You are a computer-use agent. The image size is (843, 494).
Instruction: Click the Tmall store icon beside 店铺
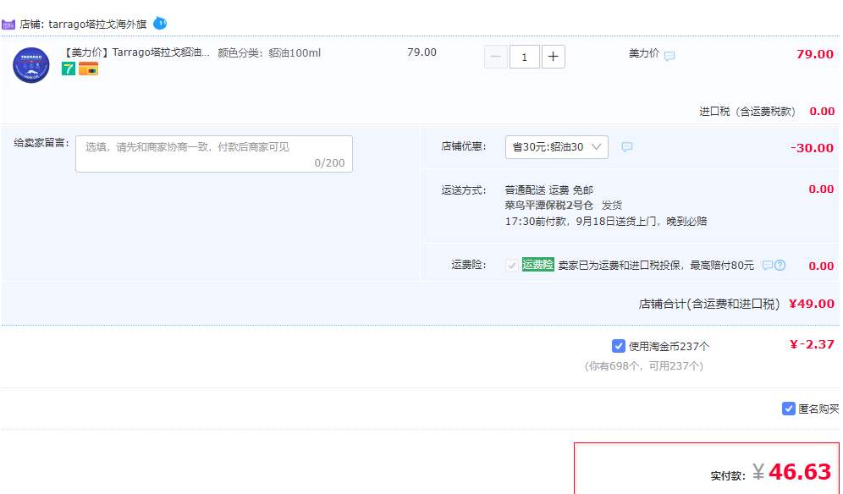click(x=8, y=25)
